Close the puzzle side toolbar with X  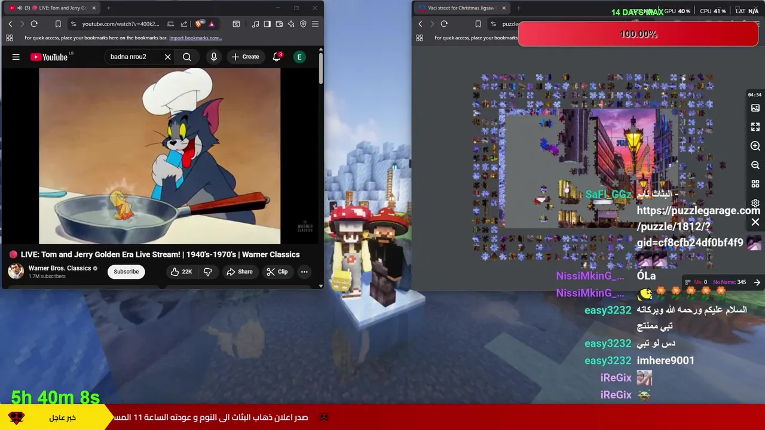755,222
